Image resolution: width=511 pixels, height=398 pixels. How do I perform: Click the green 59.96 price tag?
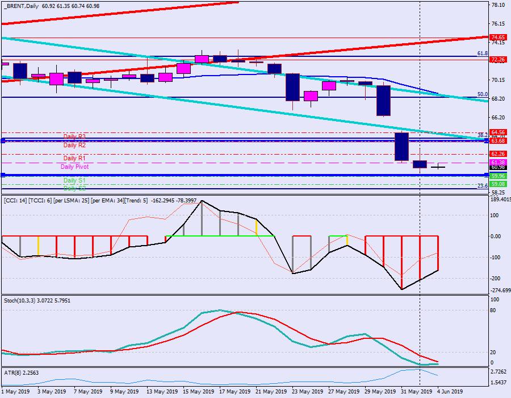498,176
